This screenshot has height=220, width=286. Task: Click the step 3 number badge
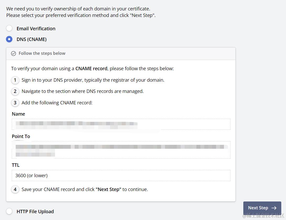(15, 103)
